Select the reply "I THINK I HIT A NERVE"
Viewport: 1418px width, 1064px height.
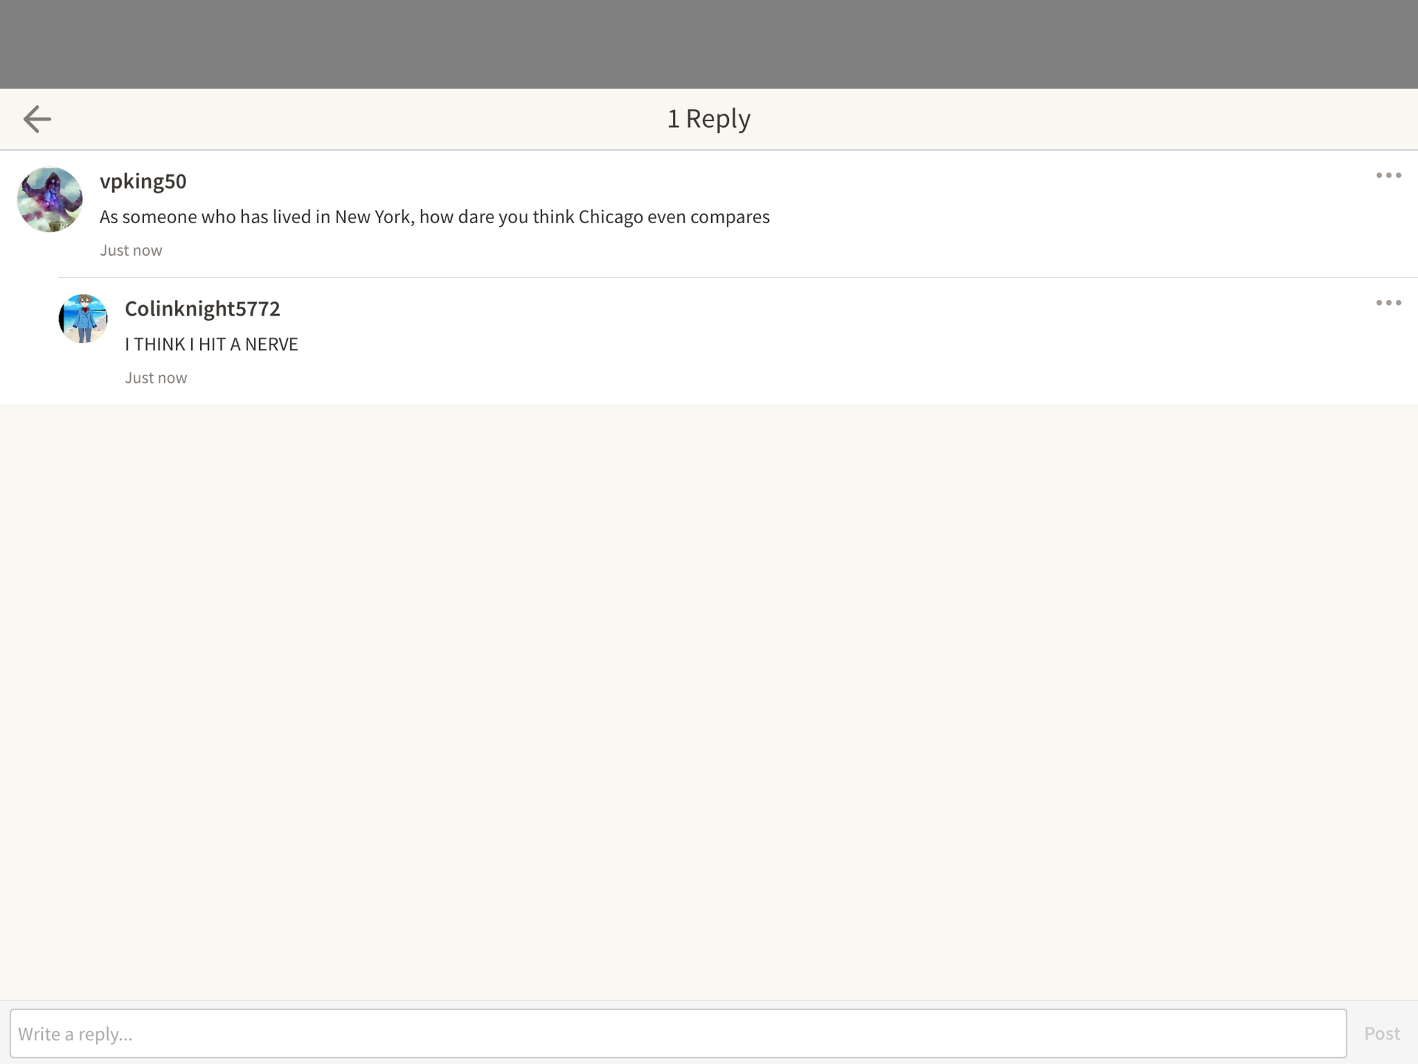211,344
